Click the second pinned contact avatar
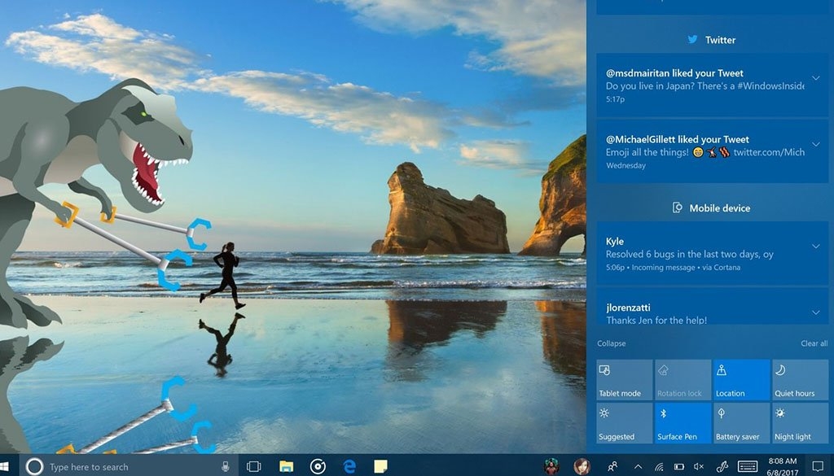Screen dimensions: 834x476 pos(582,466)
